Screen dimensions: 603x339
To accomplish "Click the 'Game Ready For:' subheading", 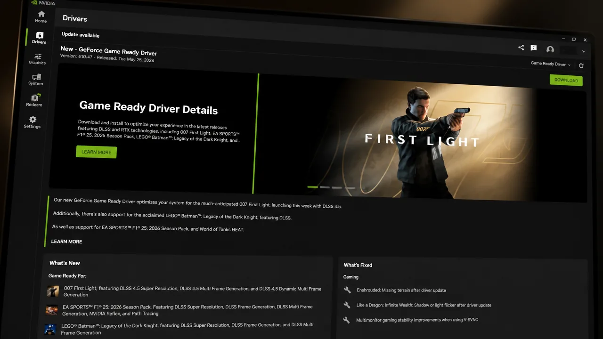I will pos(67,275).
